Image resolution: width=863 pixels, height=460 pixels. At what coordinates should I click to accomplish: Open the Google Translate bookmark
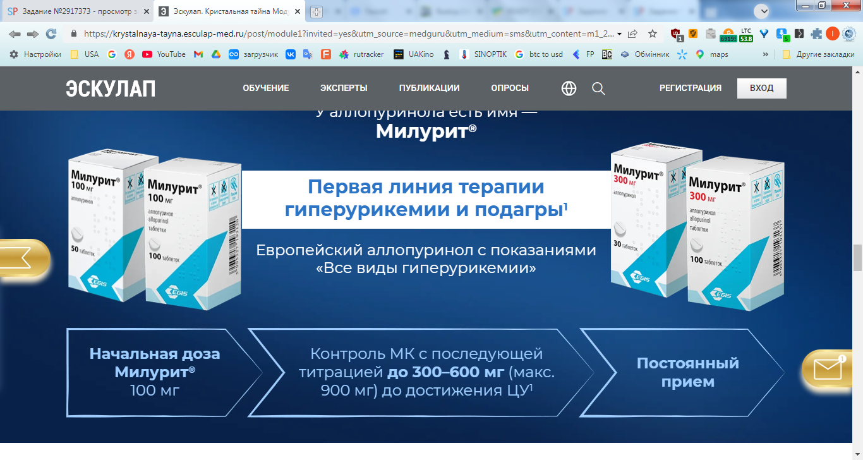tap(308, 54)
